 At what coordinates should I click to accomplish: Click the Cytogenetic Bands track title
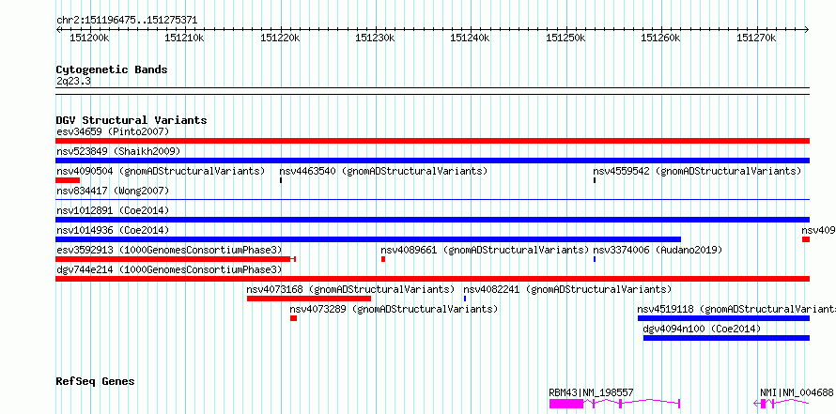click(112, 69)
